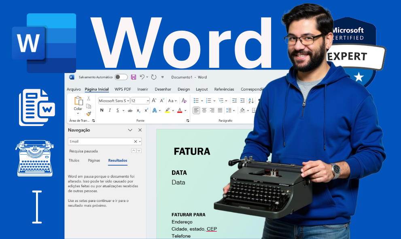
Task: Switch to the Referências tab
Action: pyautogui.click(x=224, y=89)
